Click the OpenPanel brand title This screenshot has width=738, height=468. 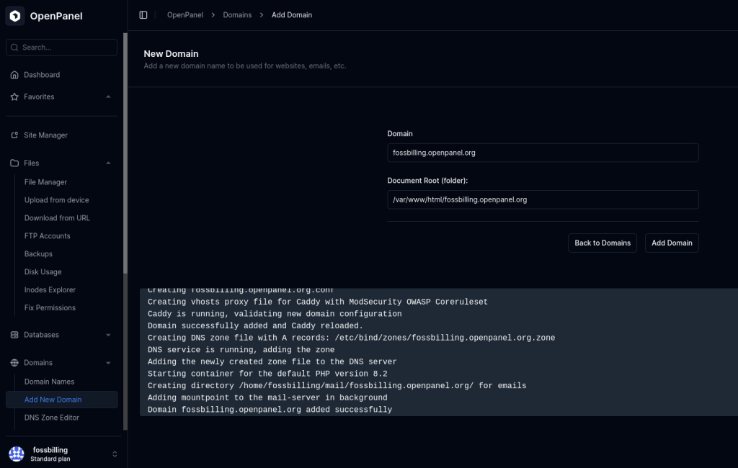[x=56, y=16]
